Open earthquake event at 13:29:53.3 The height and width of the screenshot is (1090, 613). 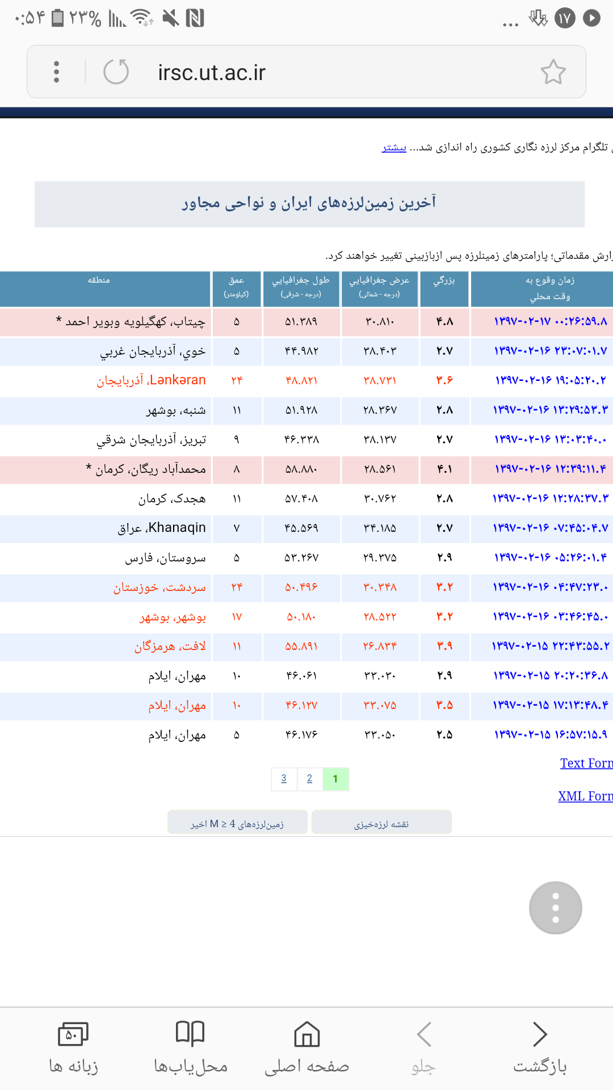point(551,409)
